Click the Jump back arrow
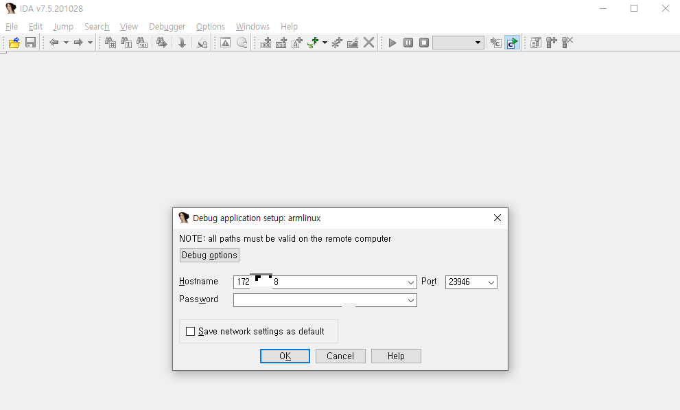Viewport: 680px width, 410px height. click(x=54, y=43)
